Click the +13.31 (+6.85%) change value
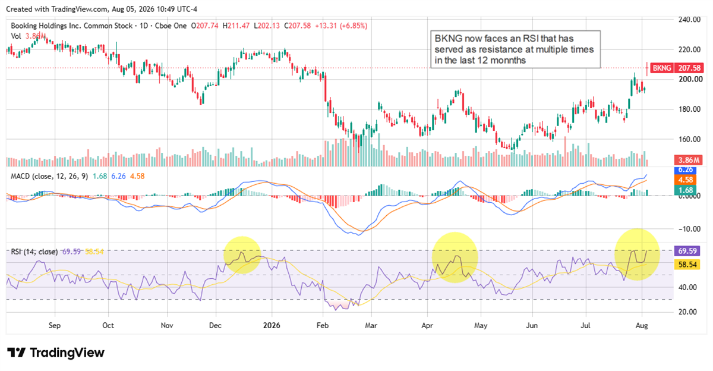Screen dimensions: 713x371 pos(342,26)
